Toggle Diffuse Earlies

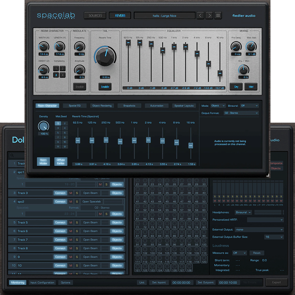pyautogui.click(x=61, y=161)
